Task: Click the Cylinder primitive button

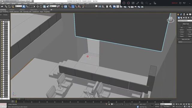Action: click(x=182, y=32)
